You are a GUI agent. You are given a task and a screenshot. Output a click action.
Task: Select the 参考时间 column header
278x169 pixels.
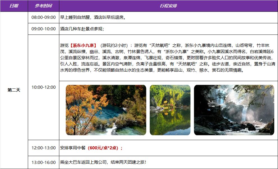43,6
